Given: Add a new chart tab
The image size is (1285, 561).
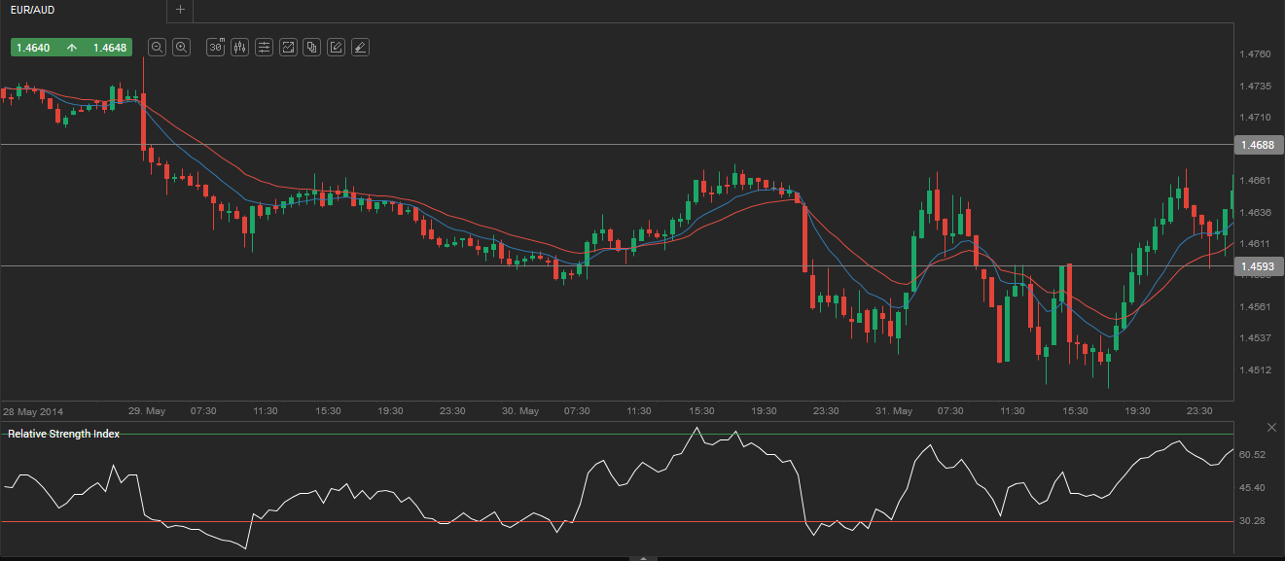Looking at the screenshot, I should point(180,10).
